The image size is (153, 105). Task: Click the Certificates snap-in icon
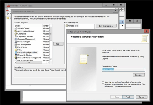pyautogui.click(x=16, y=34)
